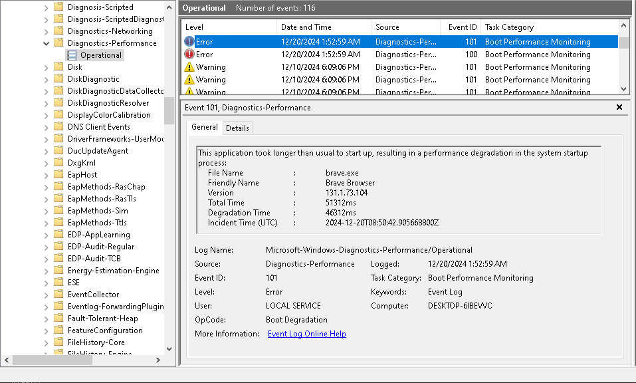Click the folder icon beside Diagnostics-Networking
The width and height of the screenshot is (636, 383).
coord(58,31)
